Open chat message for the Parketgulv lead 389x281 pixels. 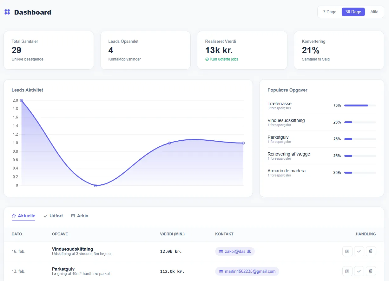click(x=347, y=271)
